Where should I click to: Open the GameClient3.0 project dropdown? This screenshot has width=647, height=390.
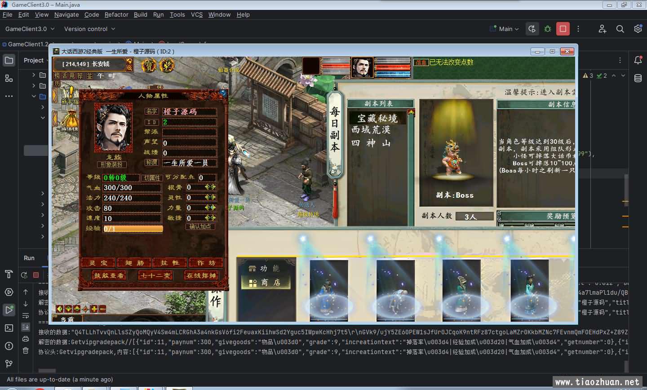click(30, 29)
